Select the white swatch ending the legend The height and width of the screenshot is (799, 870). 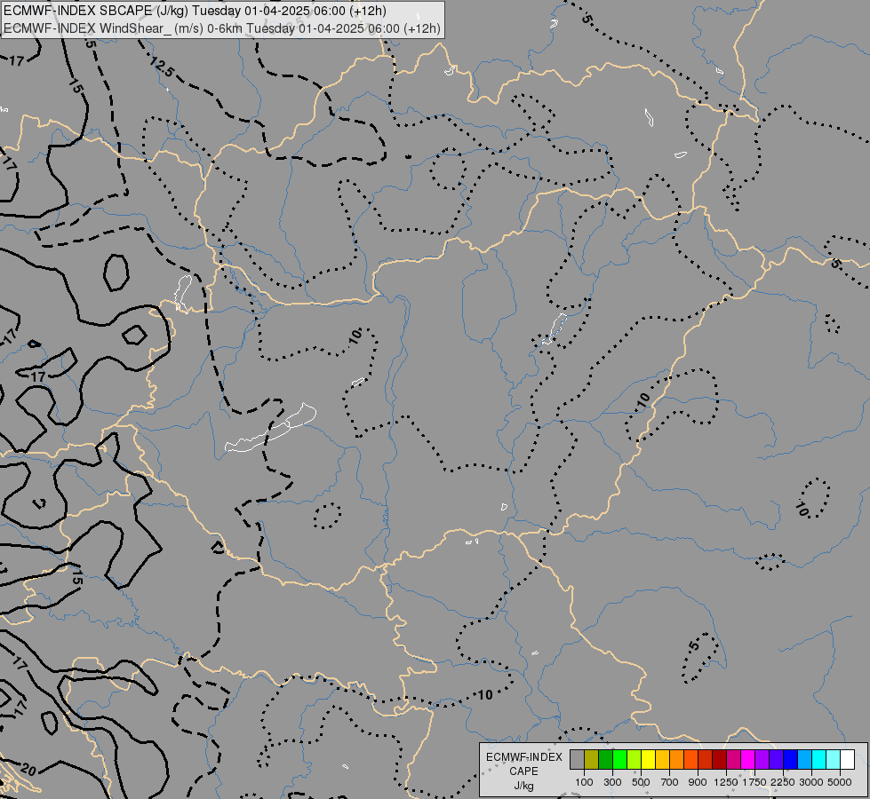(x=847, y=760)
